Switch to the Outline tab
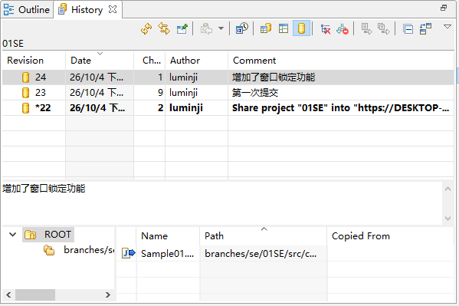 pos(27,10)
